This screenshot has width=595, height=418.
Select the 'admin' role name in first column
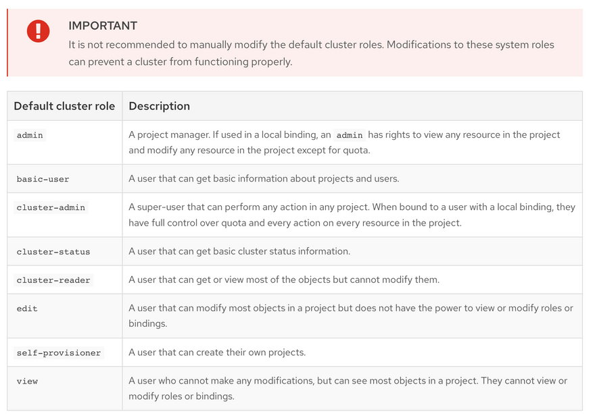pos(30,135)
